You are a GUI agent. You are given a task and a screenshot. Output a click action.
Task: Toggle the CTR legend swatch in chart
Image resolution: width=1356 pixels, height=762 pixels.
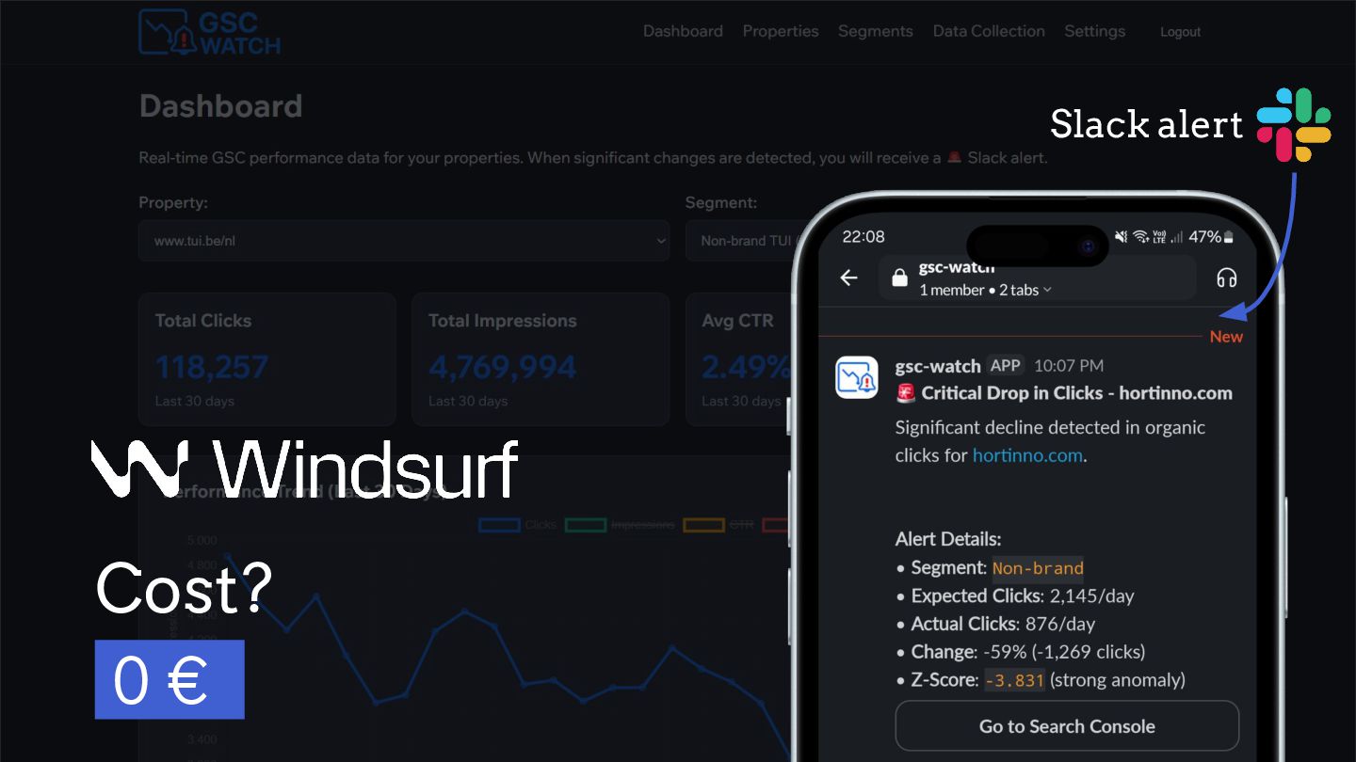click(x=703, y=525)
